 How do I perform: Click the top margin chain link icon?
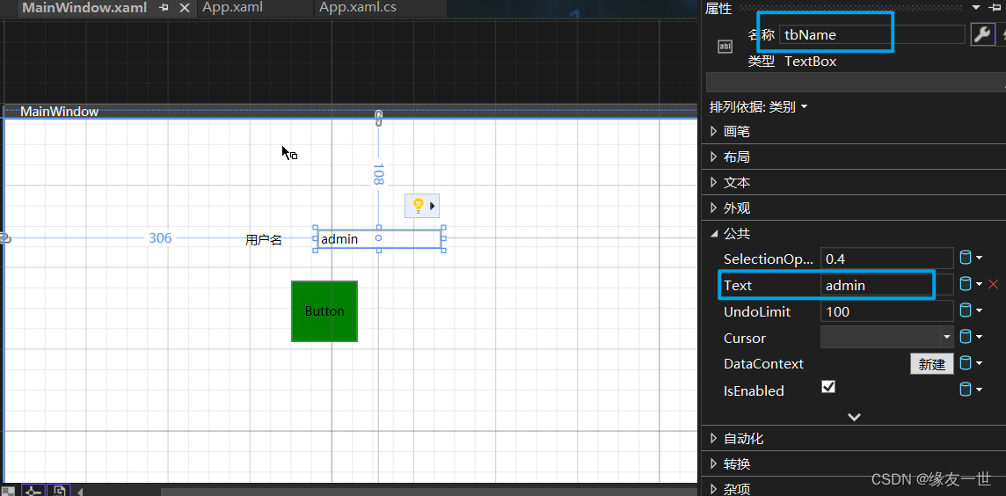(378, 118)
